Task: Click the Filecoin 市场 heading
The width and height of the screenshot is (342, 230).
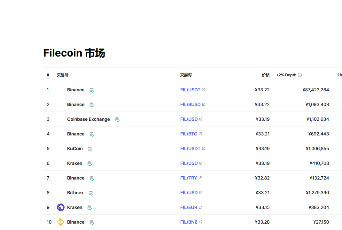Action: [x=74, y=53]
